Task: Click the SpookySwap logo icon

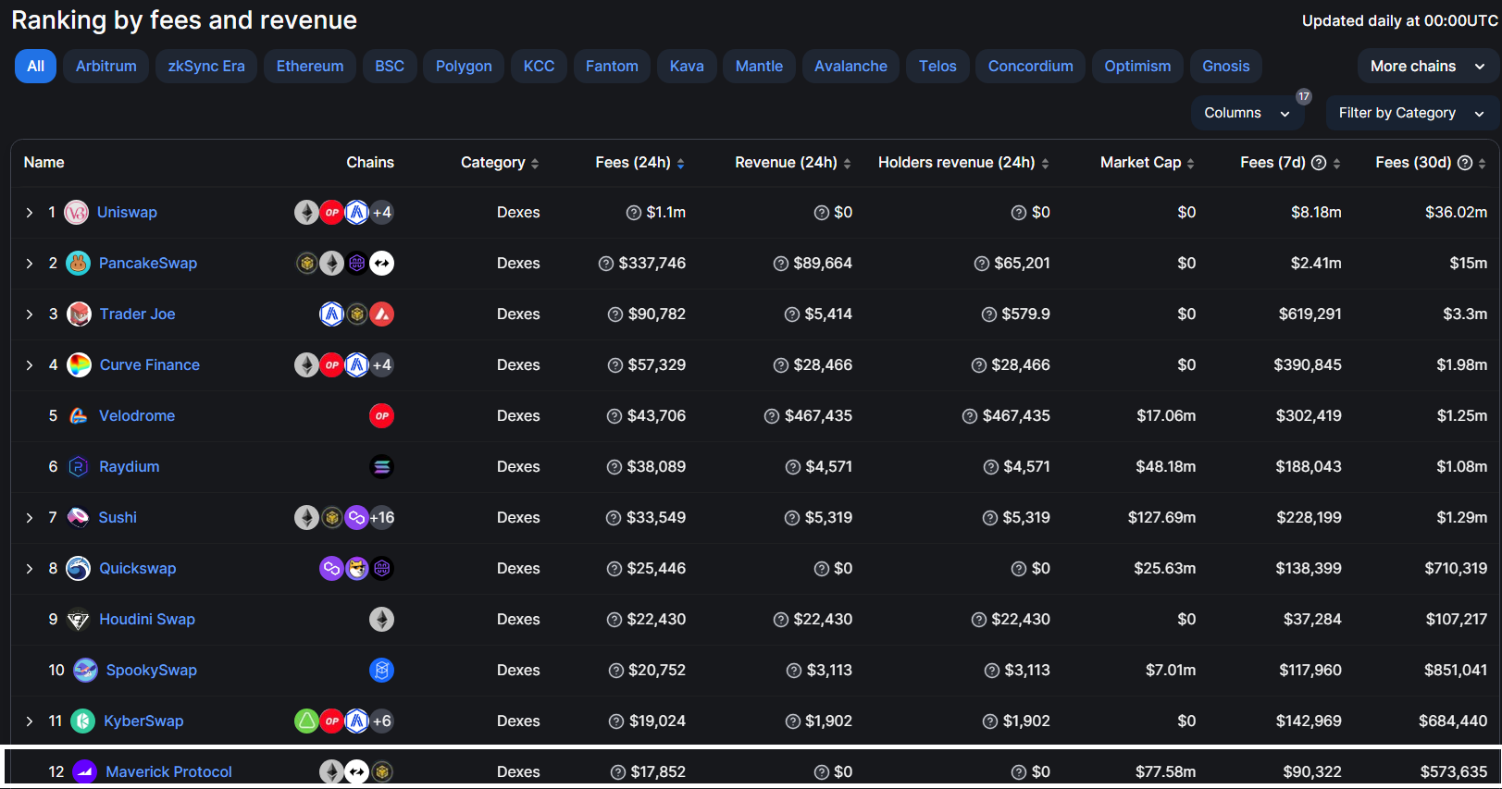Action: (x=85, y=671)
